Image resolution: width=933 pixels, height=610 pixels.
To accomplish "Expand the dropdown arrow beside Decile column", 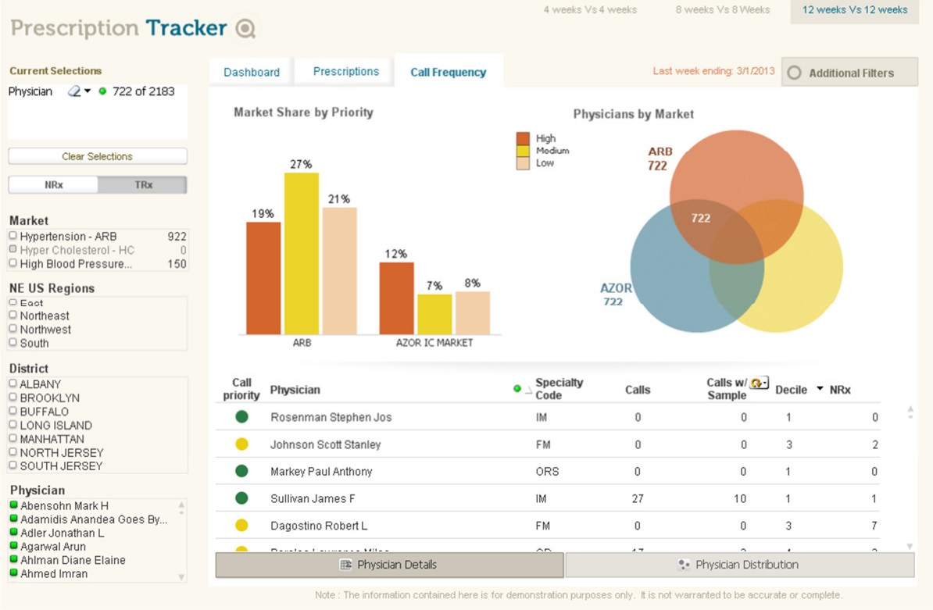I will tap(820, 389).
